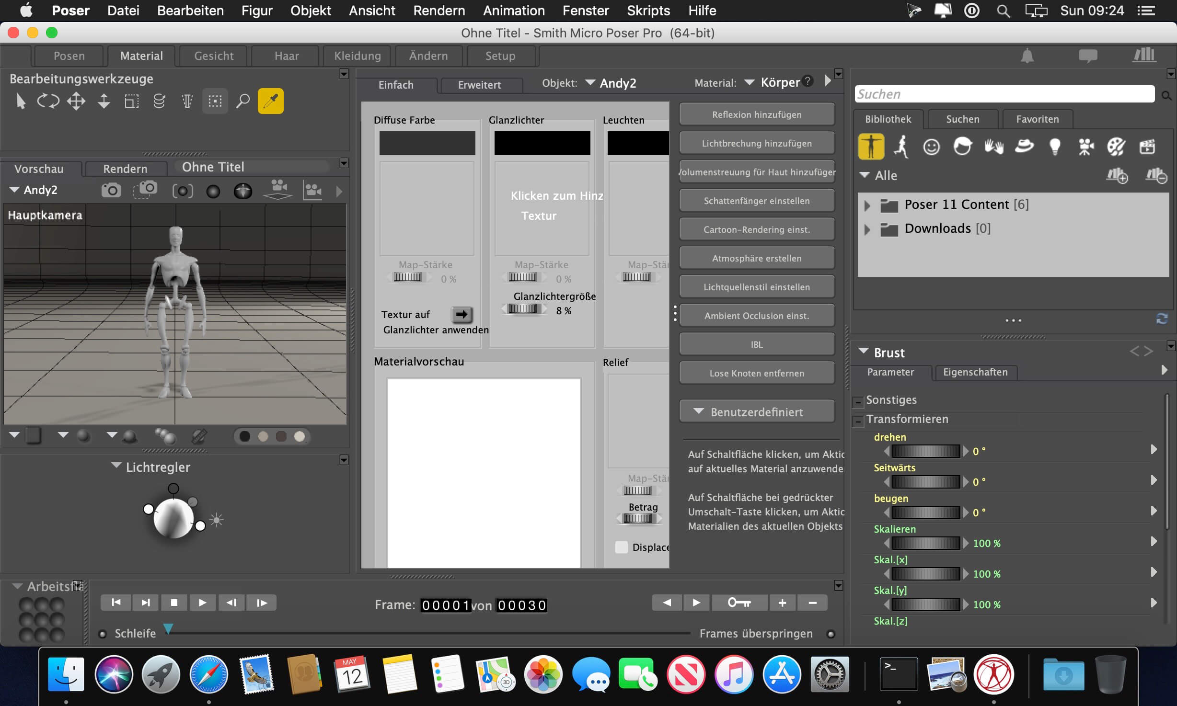Viewport: 1177px width, 706px height.
Task: Click the camera render icon in preview
Action: click(x=111, y=191)
